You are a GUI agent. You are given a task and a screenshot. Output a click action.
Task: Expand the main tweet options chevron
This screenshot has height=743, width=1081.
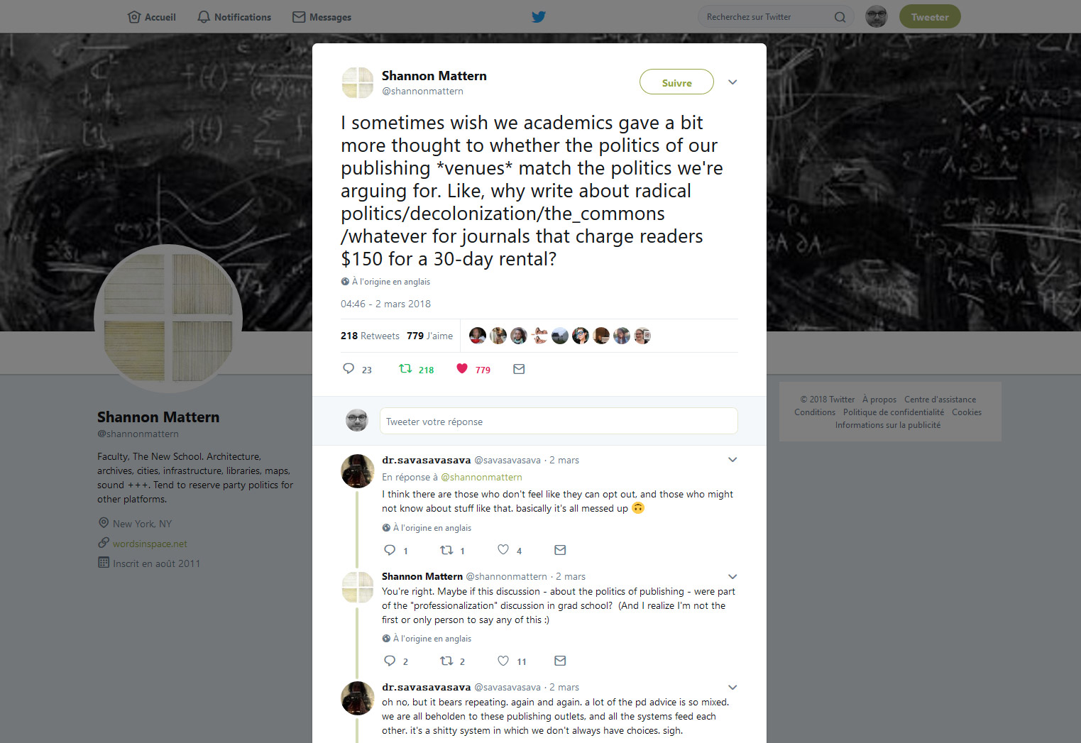pos(732,82)
